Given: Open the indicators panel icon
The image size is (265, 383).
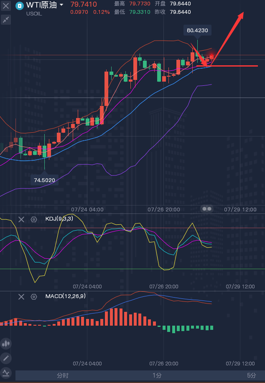Looking at the screenshot, I should 6,373.
